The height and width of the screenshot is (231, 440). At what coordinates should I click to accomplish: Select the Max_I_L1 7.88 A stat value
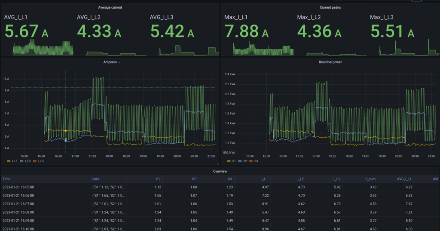tap(246, 31)
